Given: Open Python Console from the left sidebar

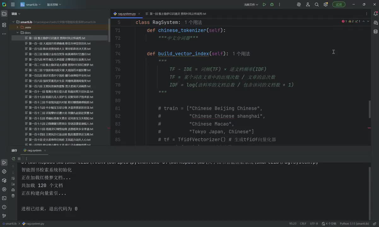Looking at the screenshot, I should (x=4, y=172).
